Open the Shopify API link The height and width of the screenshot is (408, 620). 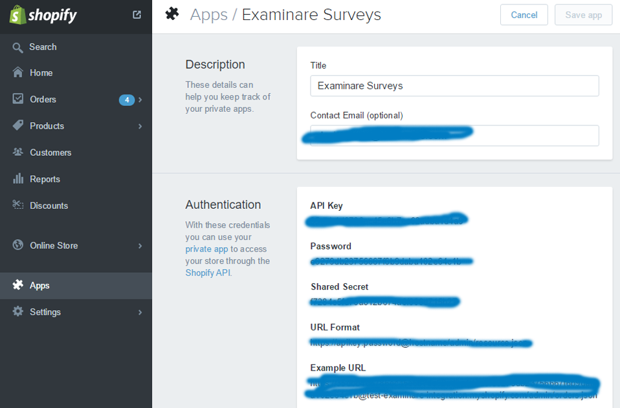click(x=208, y=273)
